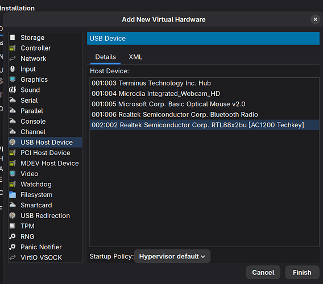
Task: Click the TPM chip icon
Action: tap(13, 226)
